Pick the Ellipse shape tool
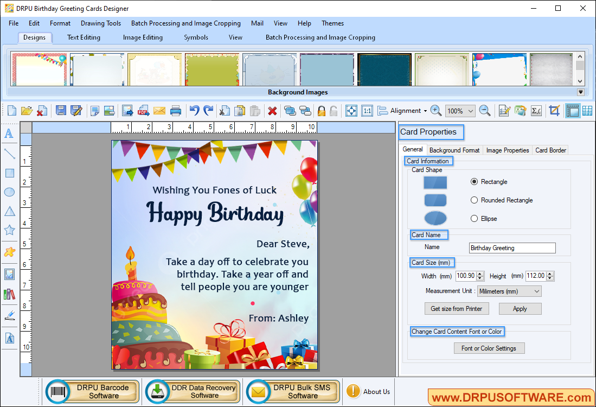This screenshot has width=596, height=407. 9,192
